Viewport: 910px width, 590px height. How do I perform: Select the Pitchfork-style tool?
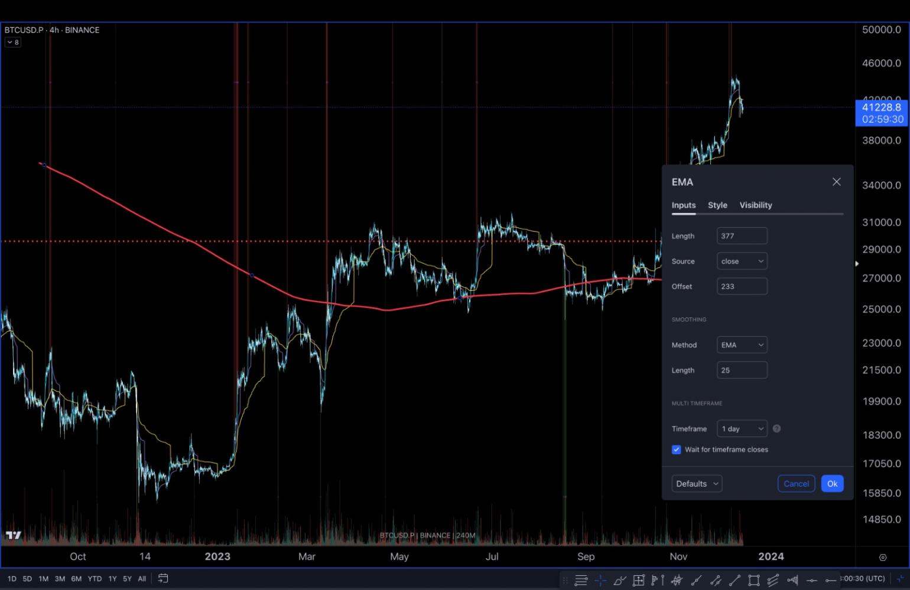[x=792, y=581]
